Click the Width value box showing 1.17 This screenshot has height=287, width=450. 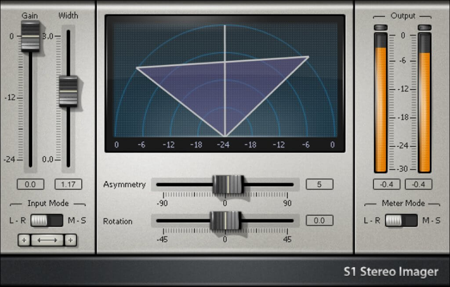pos(68,184)
